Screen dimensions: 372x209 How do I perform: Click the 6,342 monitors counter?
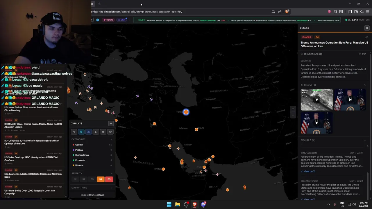point(357,20)
